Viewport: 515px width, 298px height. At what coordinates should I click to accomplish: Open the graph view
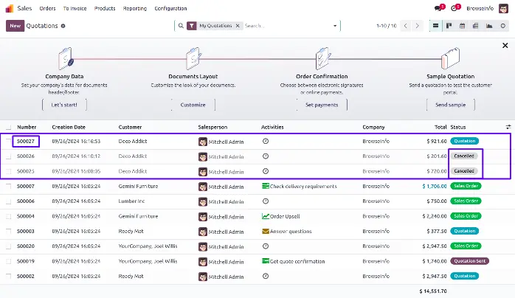click(489, 26)
